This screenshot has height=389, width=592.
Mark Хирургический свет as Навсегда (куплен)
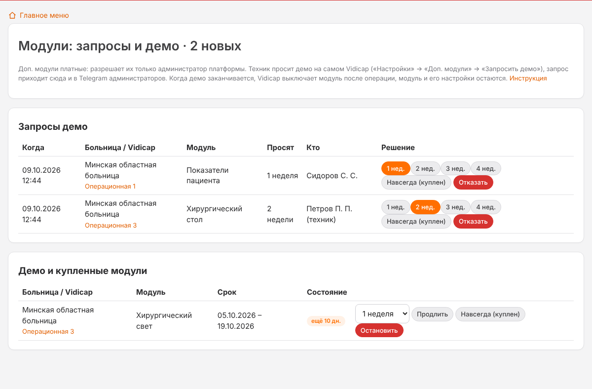click(x=490, y=314)
